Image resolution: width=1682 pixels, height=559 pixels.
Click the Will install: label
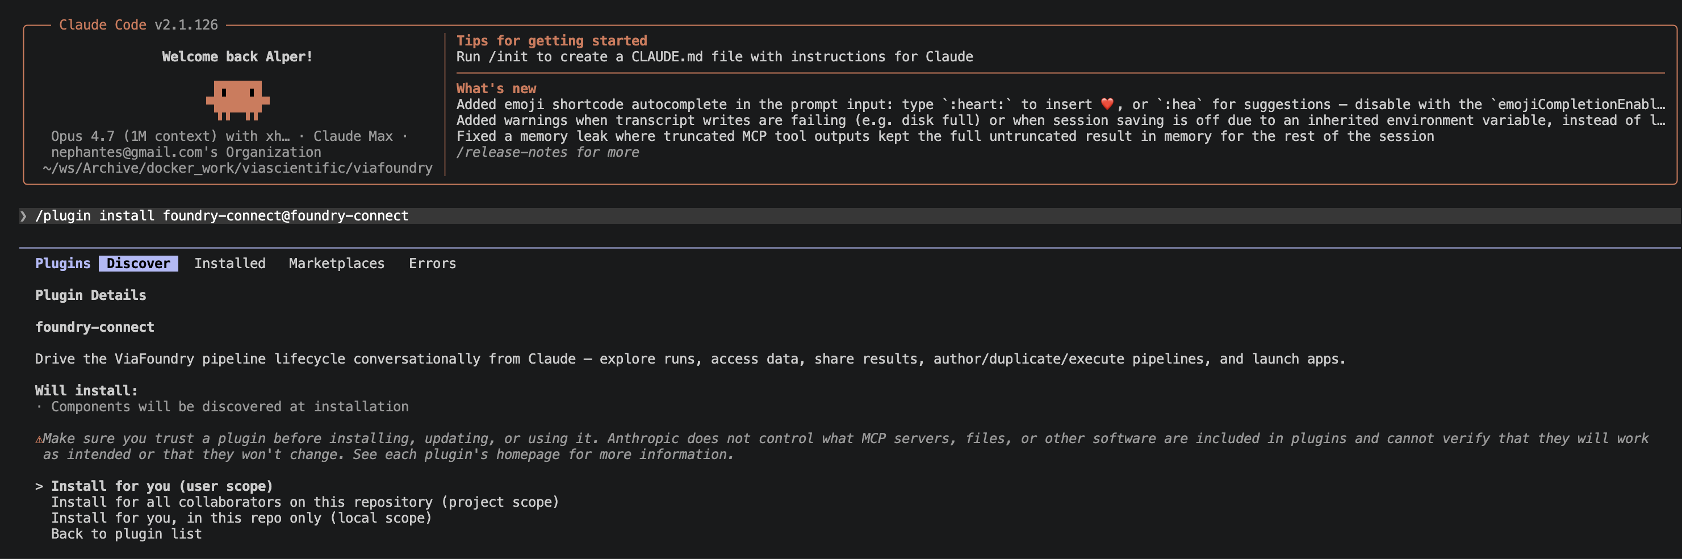(x=86, y=390)
